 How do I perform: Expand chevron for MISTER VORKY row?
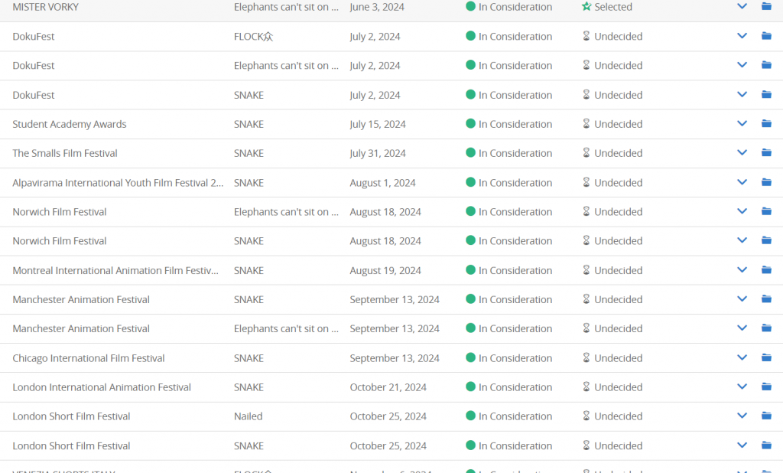click(742, 6)
